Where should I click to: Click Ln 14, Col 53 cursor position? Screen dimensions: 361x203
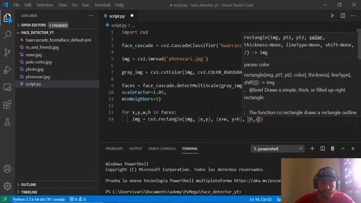(261, 199)
